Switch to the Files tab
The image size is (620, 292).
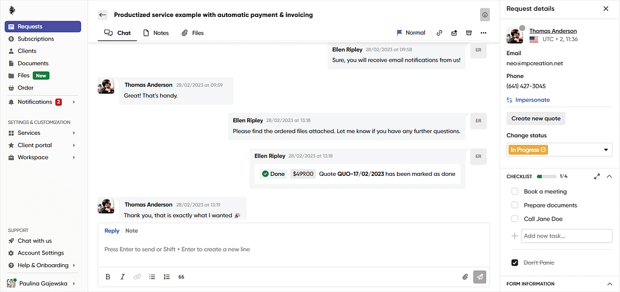click(193, 33)
